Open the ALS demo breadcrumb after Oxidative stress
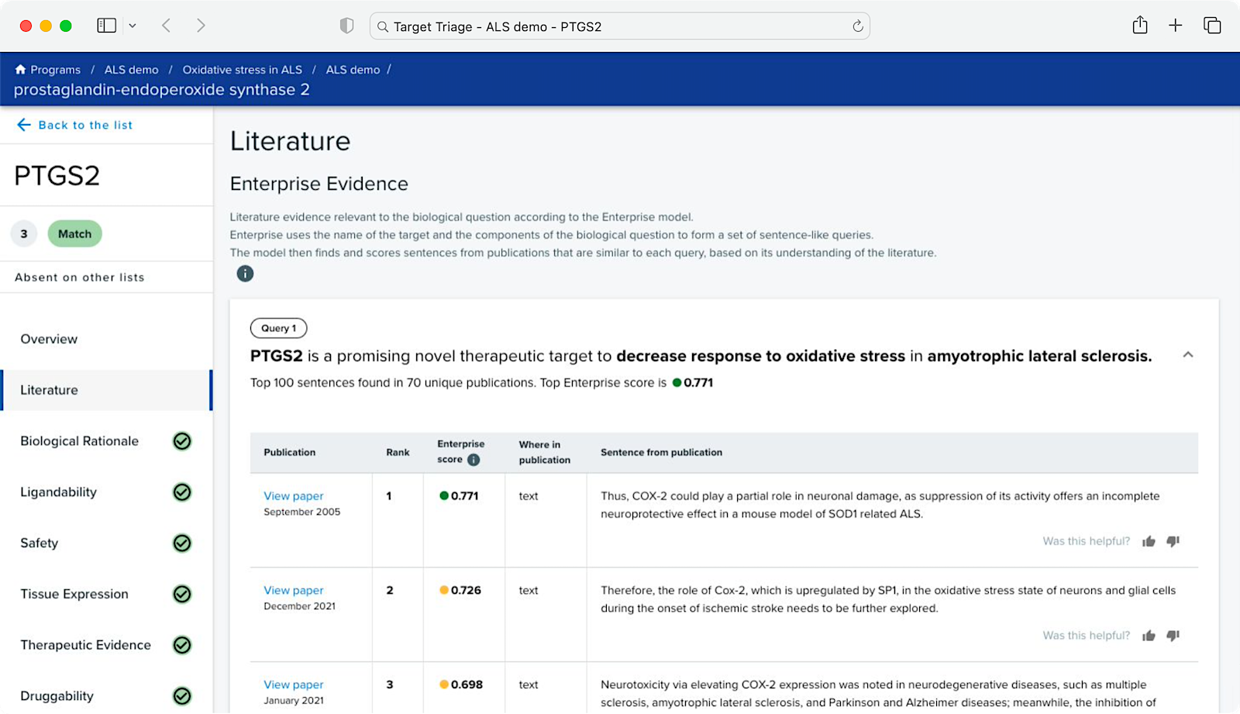1240x714 pixels. (353, 70)
